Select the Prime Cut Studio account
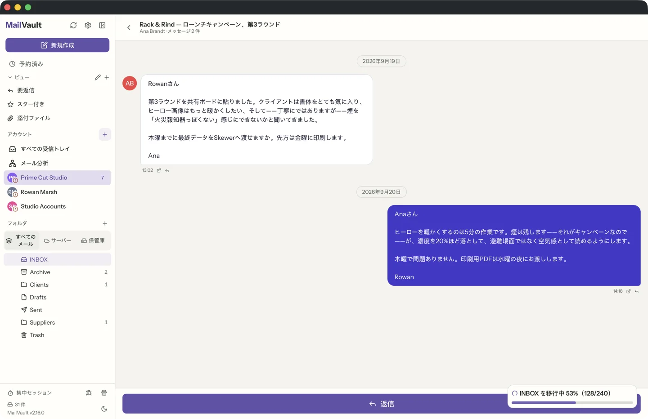The image size is (648, 419). pos(57,178)
